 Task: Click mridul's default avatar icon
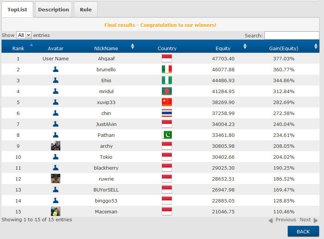[55, 91]
